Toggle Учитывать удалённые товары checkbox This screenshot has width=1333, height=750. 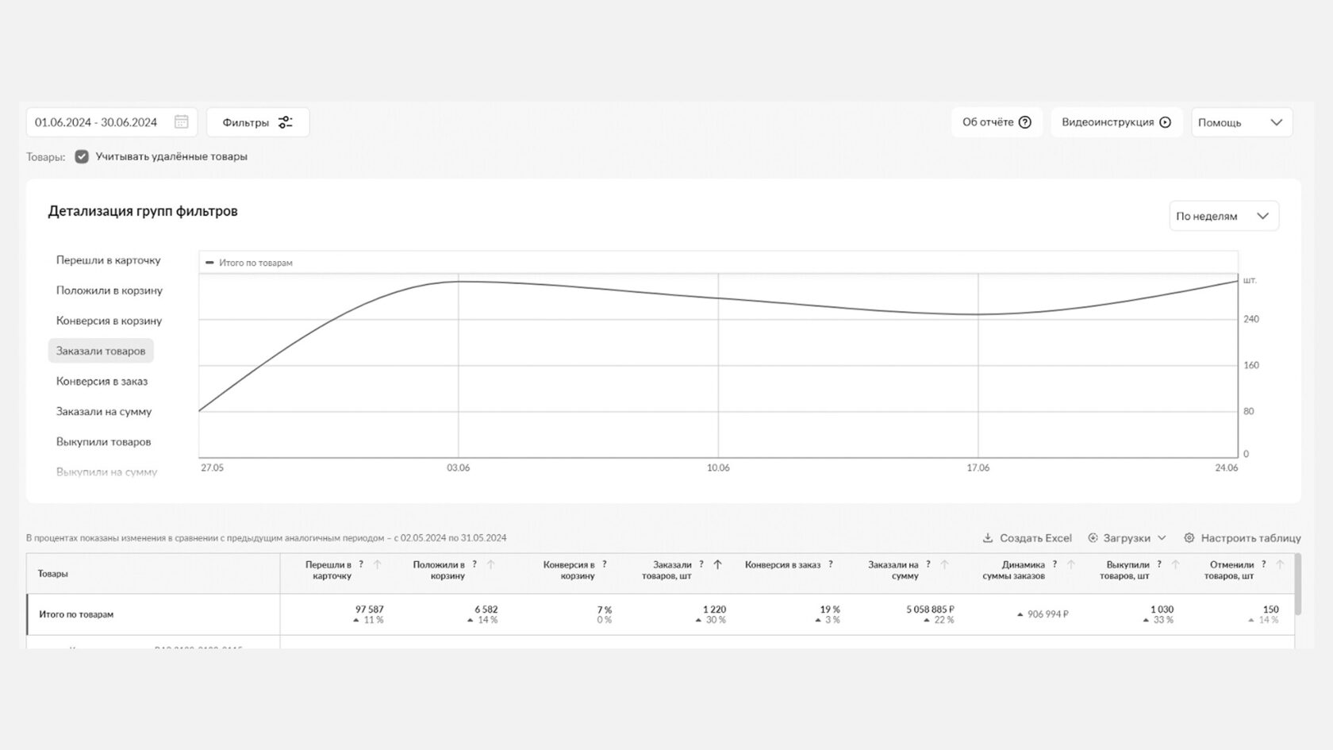[82, 156]
